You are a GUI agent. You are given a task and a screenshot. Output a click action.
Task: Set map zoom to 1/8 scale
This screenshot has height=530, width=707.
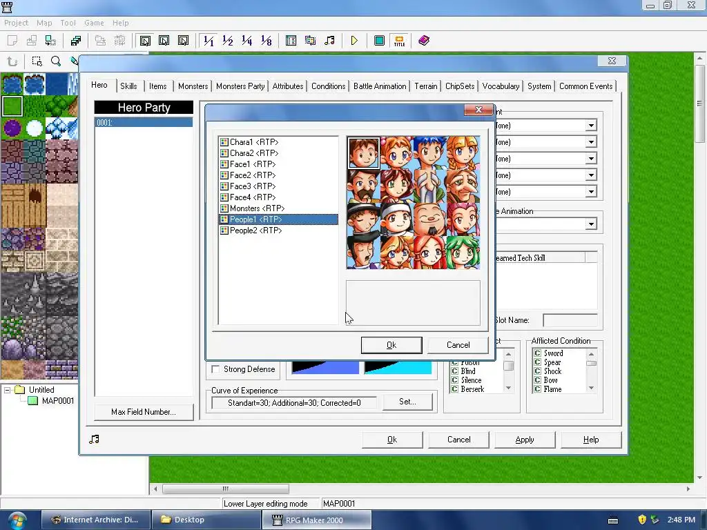tap(266, 41)
